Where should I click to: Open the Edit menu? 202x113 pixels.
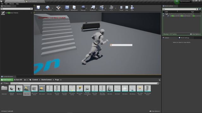[6, 4]
